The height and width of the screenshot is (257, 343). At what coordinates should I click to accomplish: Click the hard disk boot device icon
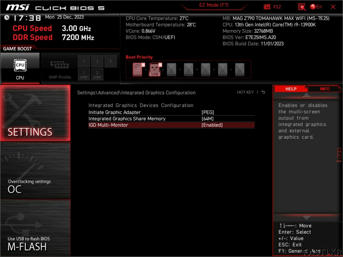coord(138,70)
